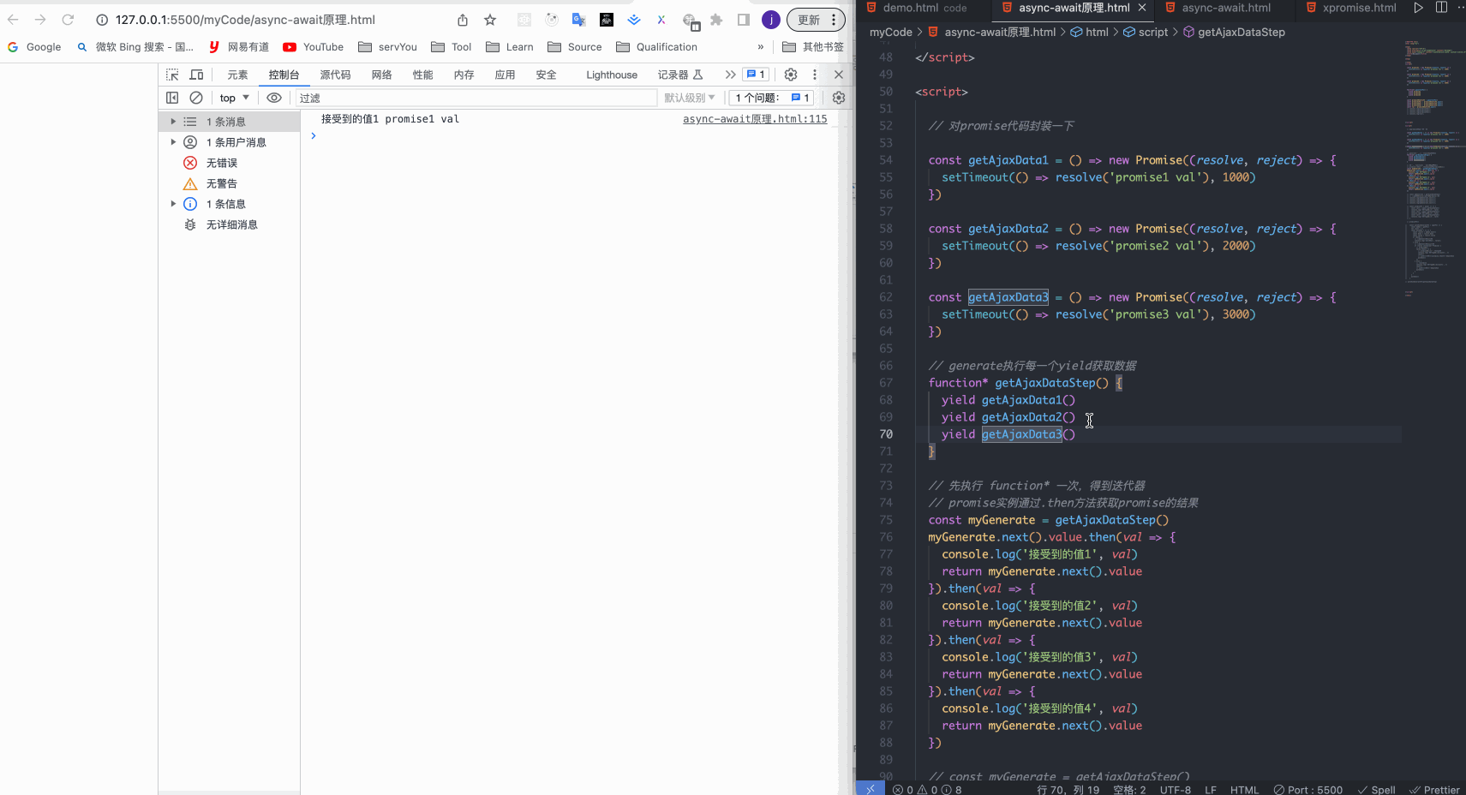Click the getAjaxDataStep breadcrumb
1466x795 pixels.
tap(1234, 32)
